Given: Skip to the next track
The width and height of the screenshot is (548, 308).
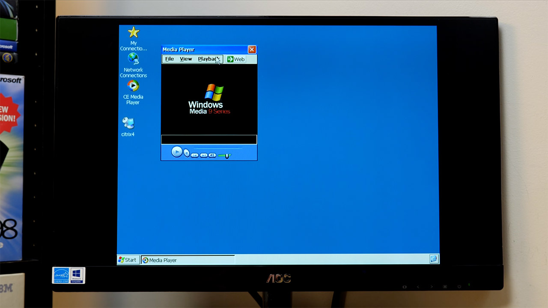Looking at the screenshot, I should click(x=204, y=155).
